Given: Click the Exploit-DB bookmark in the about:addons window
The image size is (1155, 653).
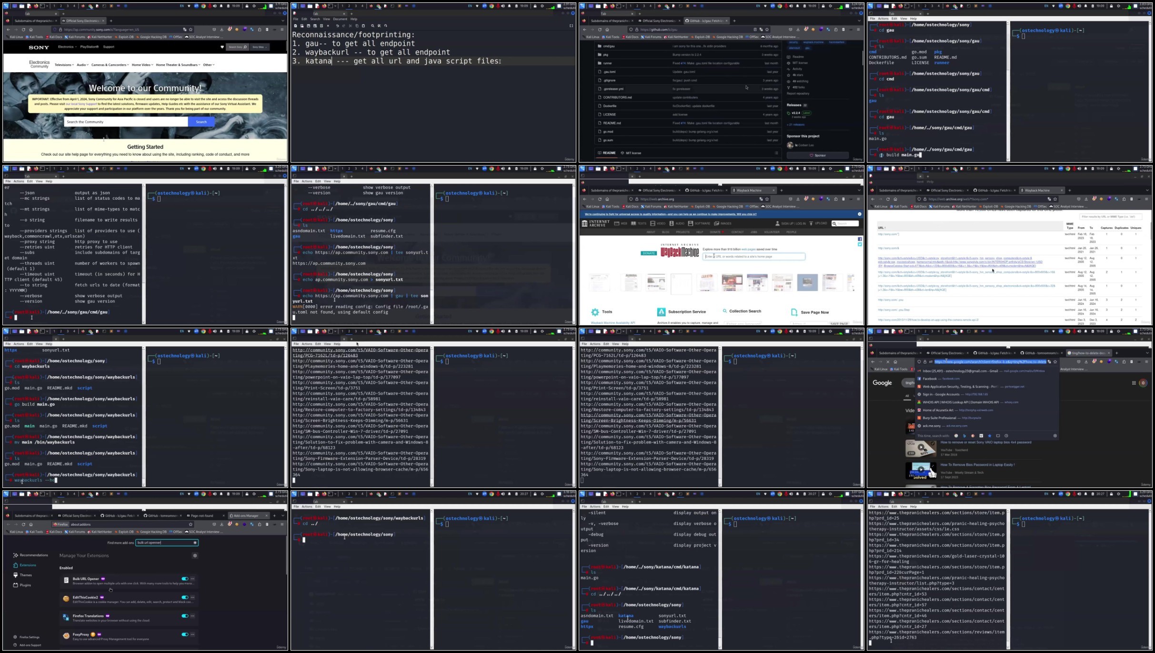Looking at the screenshot, I should tap(124, 532).
